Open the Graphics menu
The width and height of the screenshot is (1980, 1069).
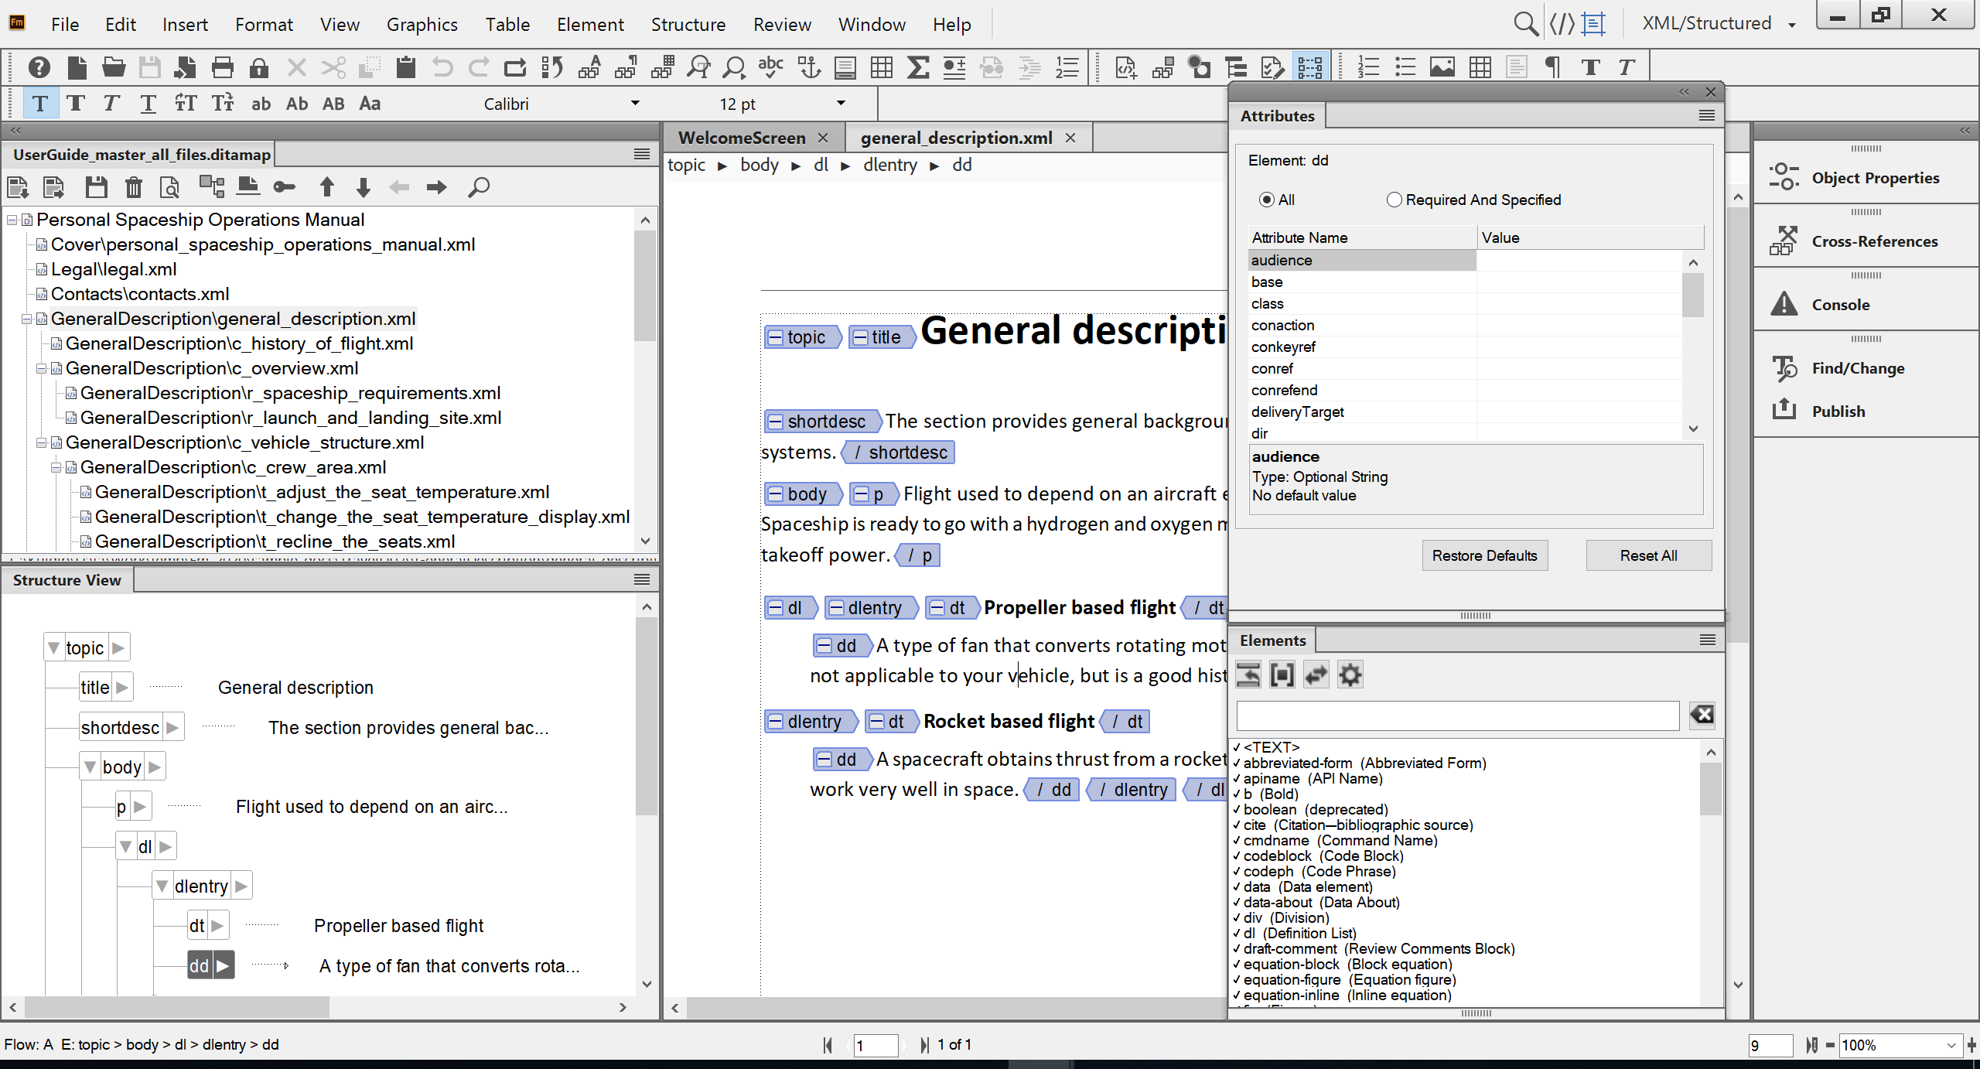422,24
